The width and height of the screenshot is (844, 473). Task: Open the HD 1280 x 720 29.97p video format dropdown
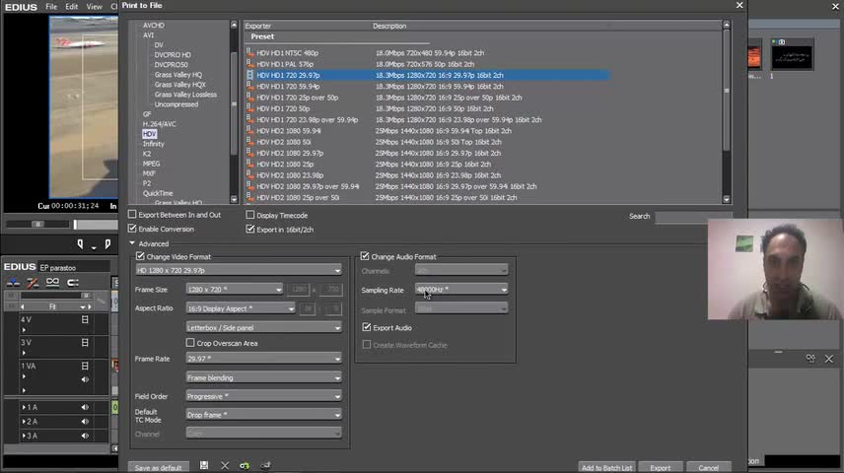[239, 270]
